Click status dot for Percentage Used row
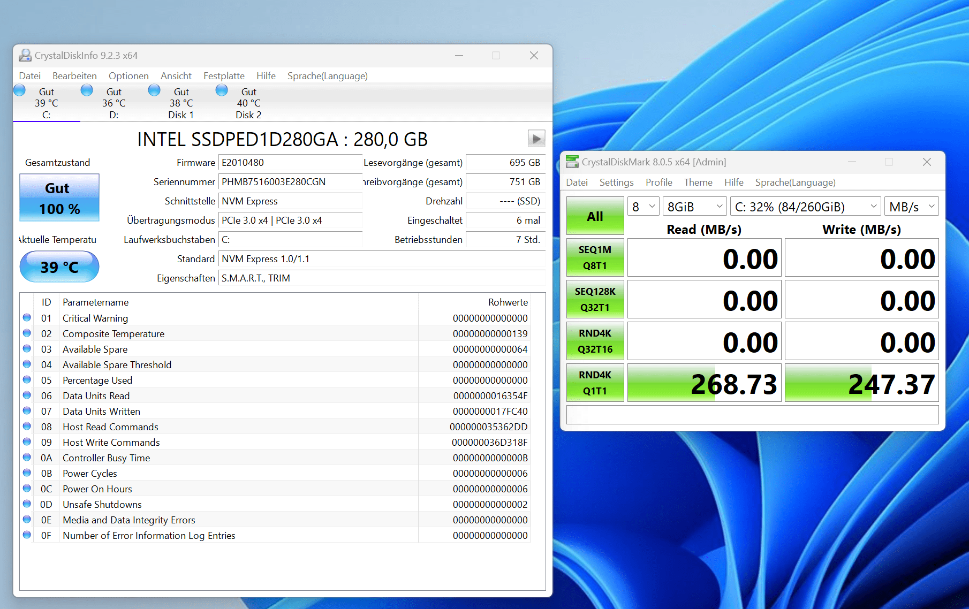Image resolution: width=969 pixels, height=609 pixels. pyautogui.click(x=27, y=380)
